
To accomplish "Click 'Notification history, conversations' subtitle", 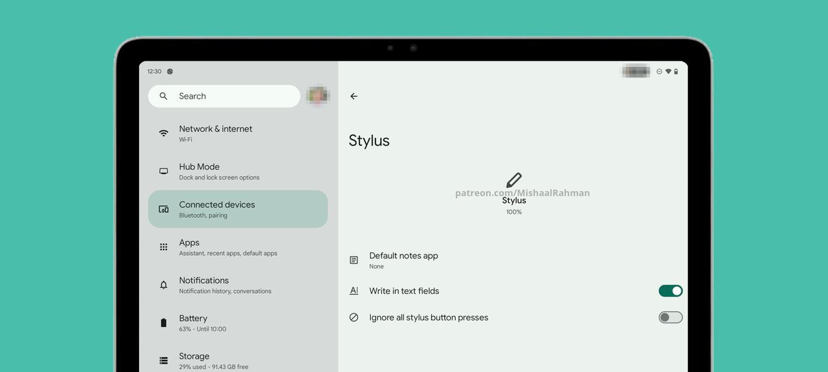I will point(225,291).
